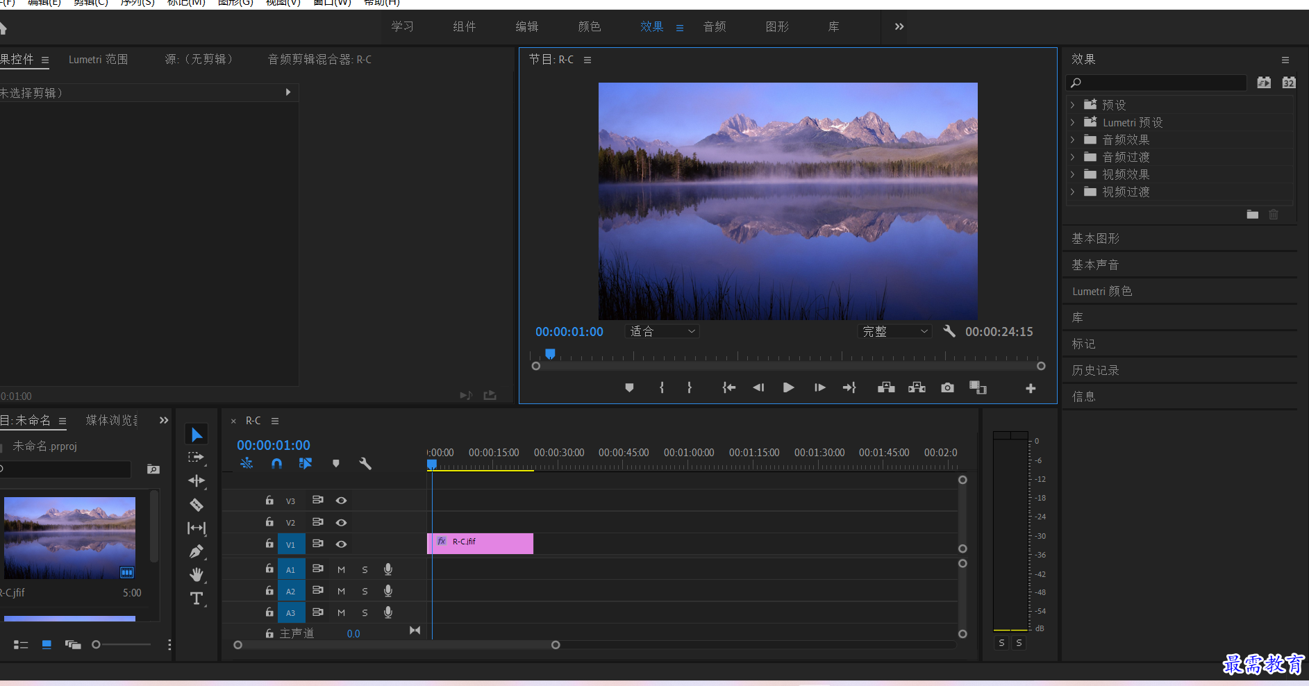Select the Razor tool
The width and height of the screenshot is (1309, 686).
tap(197, 505)
